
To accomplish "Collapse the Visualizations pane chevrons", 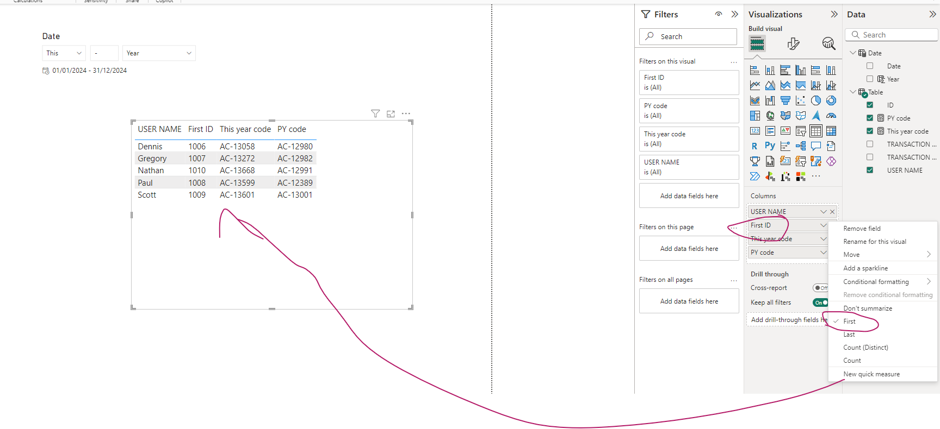I will [834, 14].
